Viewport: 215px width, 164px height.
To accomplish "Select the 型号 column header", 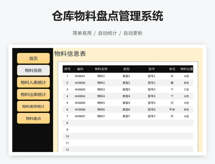I will pos(152,69).
